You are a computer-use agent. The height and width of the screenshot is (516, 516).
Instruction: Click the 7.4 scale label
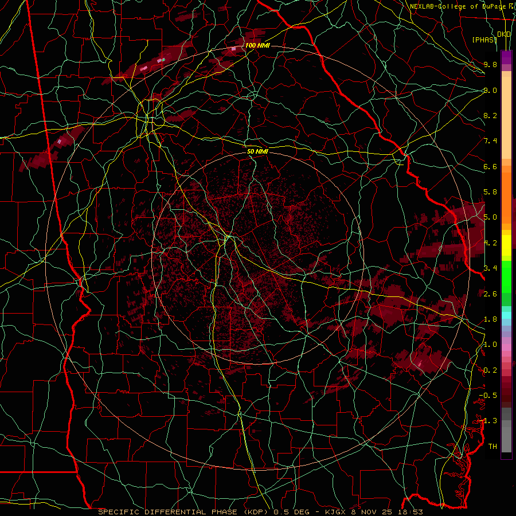pos(490,141)
